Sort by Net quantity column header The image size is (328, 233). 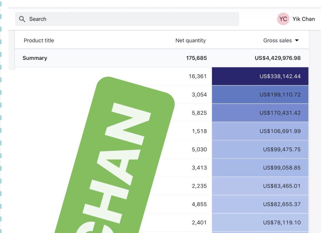[x=190, y=41]
